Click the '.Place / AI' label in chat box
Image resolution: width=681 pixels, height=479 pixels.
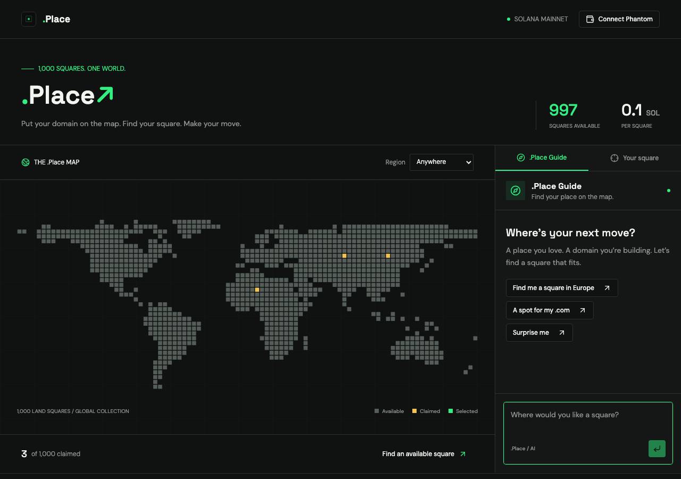point(523,449)
